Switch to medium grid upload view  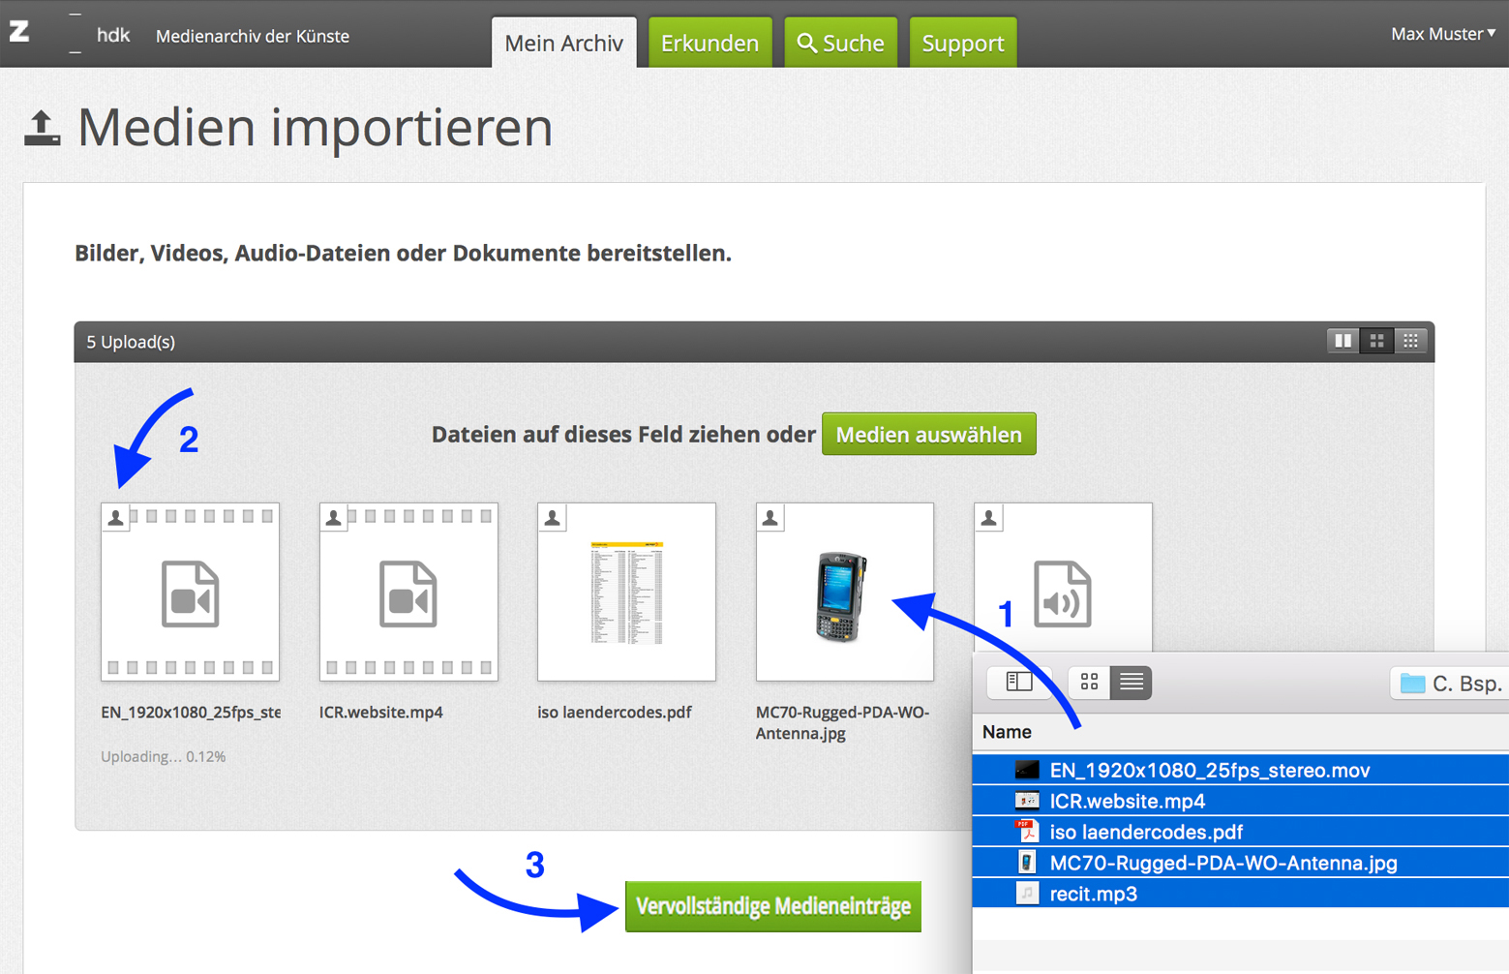[1376, 341]
